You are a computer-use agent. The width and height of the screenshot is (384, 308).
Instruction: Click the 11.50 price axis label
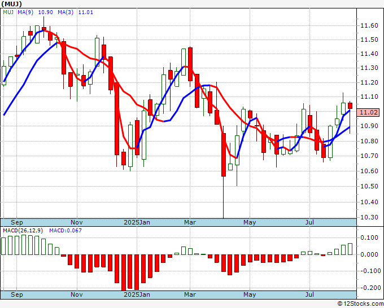pos(369,39)
